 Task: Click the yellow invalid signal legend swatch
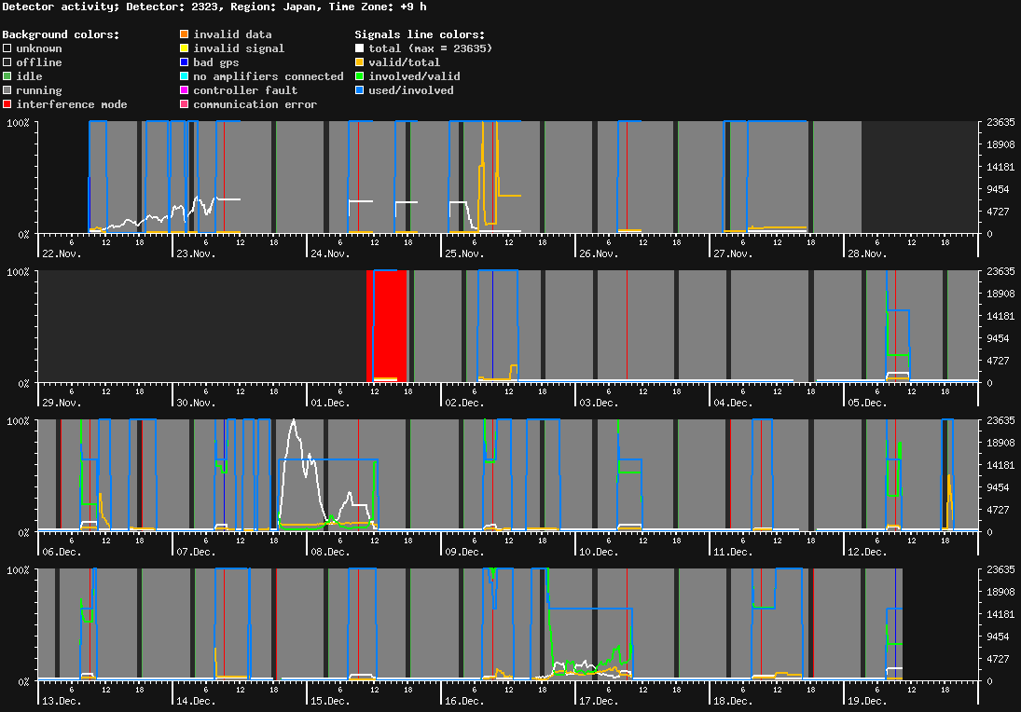(x=185, y=48)
